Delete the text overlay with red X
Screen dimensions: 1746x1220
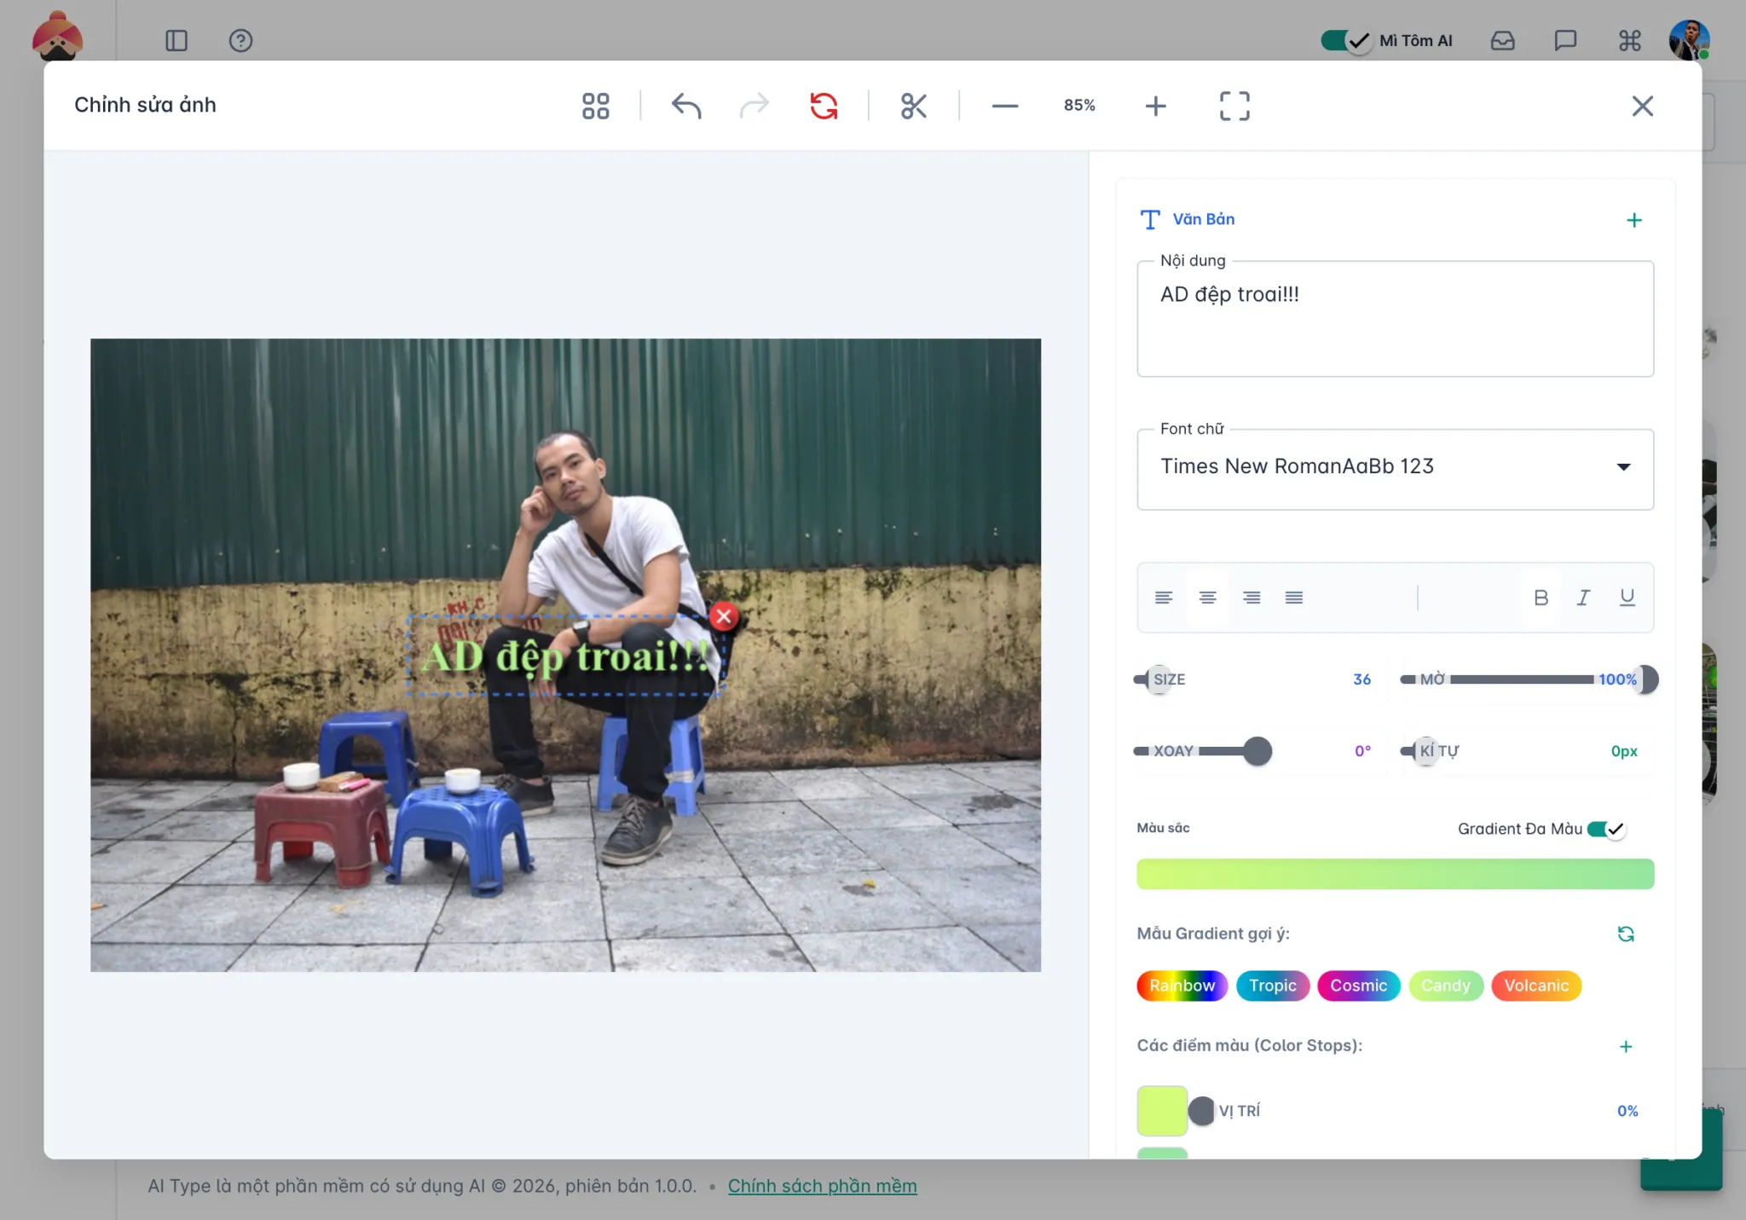tap(724, 616)
